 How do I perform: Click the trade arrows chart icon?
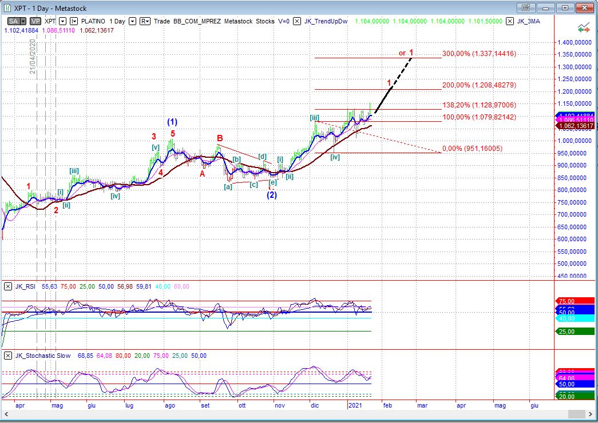point(583,28)
